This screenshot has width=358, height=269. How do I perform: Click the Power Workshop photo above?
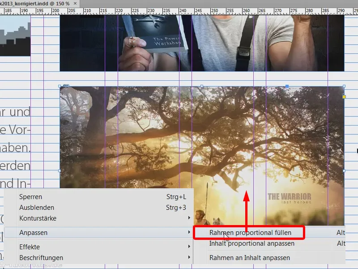(x=202, y=43)
